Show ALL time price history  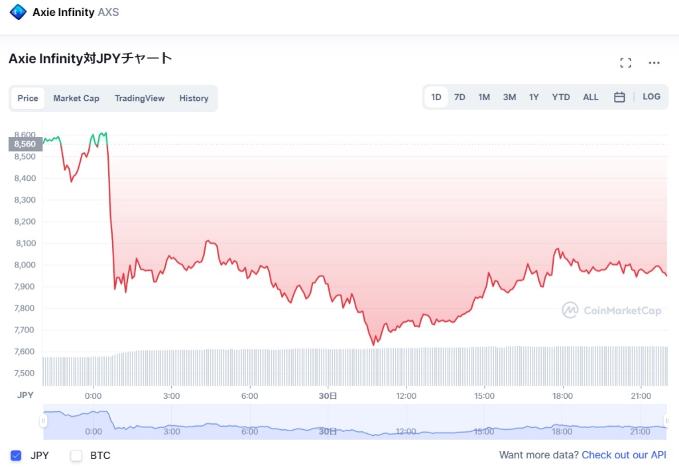click(x=590, y=97)
